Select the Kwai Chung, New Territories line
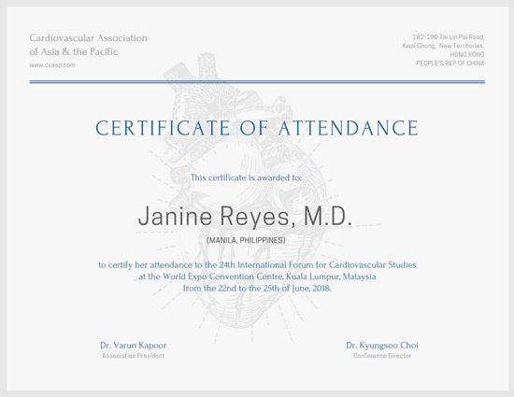This screenshot has width=514, height=397. [x=443, y=46]
